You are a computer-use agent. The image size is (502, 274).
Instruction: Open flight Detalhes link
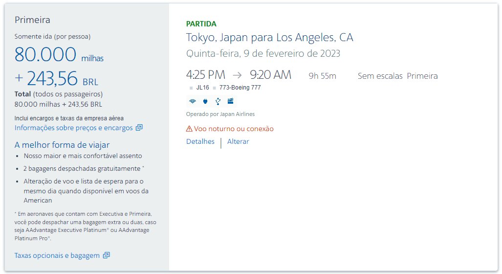[x=200, y=141]
